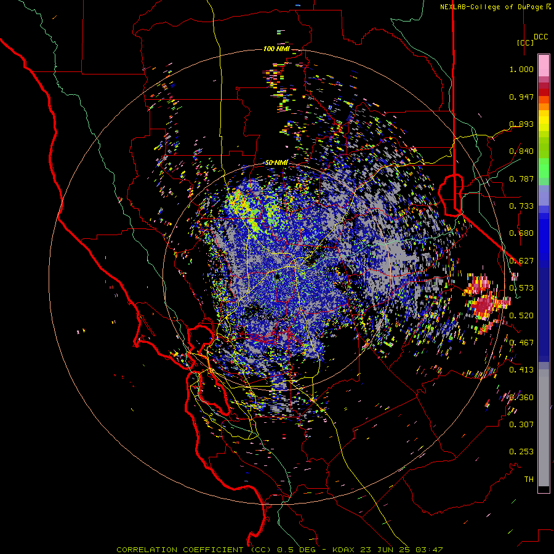Click the pink top segment of color bar

(x=544, y=66)
